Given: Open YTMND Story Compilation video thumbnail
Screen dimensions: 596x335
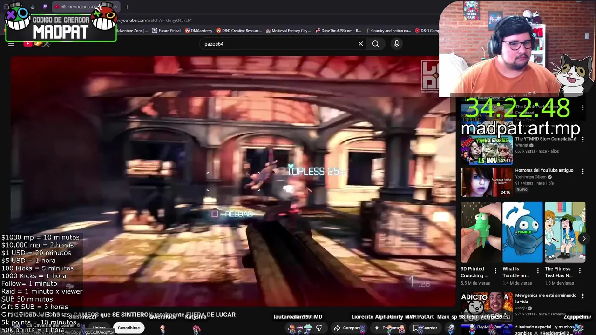Looking at the screenshot, I should pyautogui.click(x=487, y=150).
